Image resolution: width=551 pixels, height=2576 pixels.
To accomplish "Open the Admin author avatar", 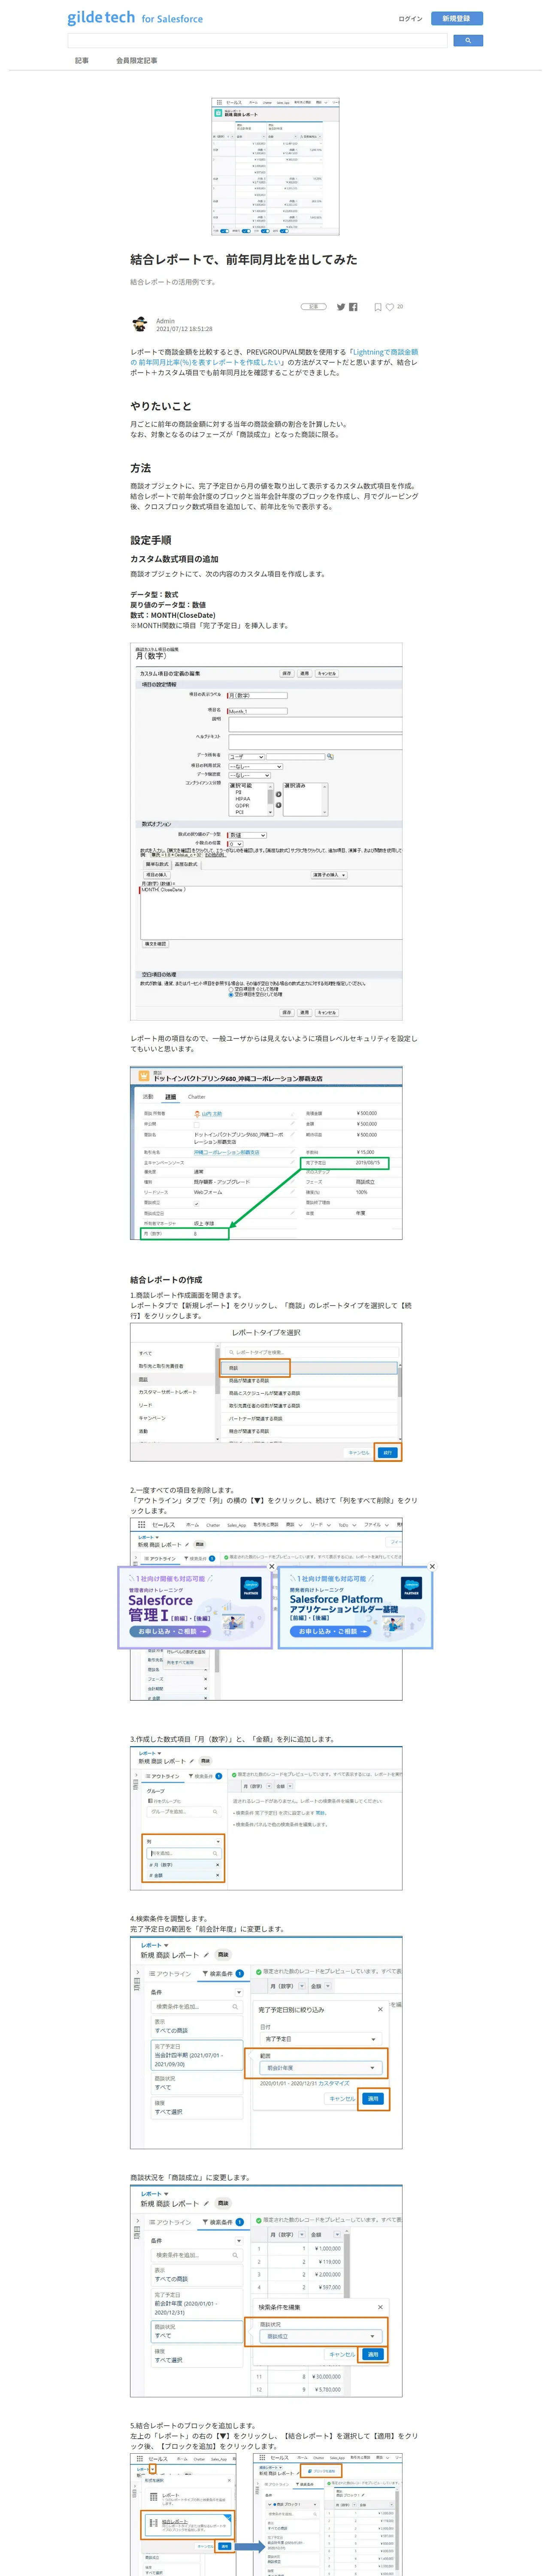I will pos(140,324).
